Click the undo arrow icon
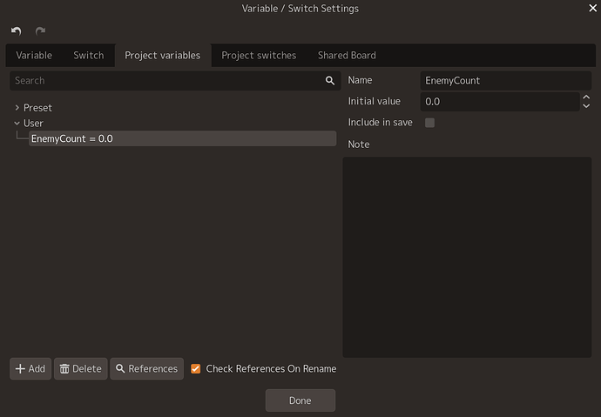Viewport: 601px width, 417px height. (16, 31)
